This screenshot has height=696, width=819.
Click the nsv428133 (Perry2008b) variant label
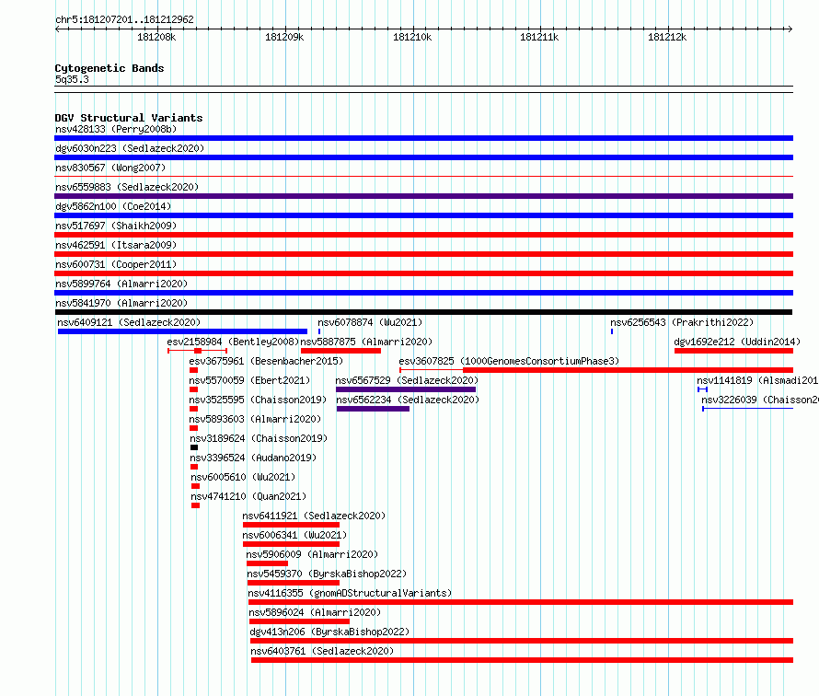[116, 129]
